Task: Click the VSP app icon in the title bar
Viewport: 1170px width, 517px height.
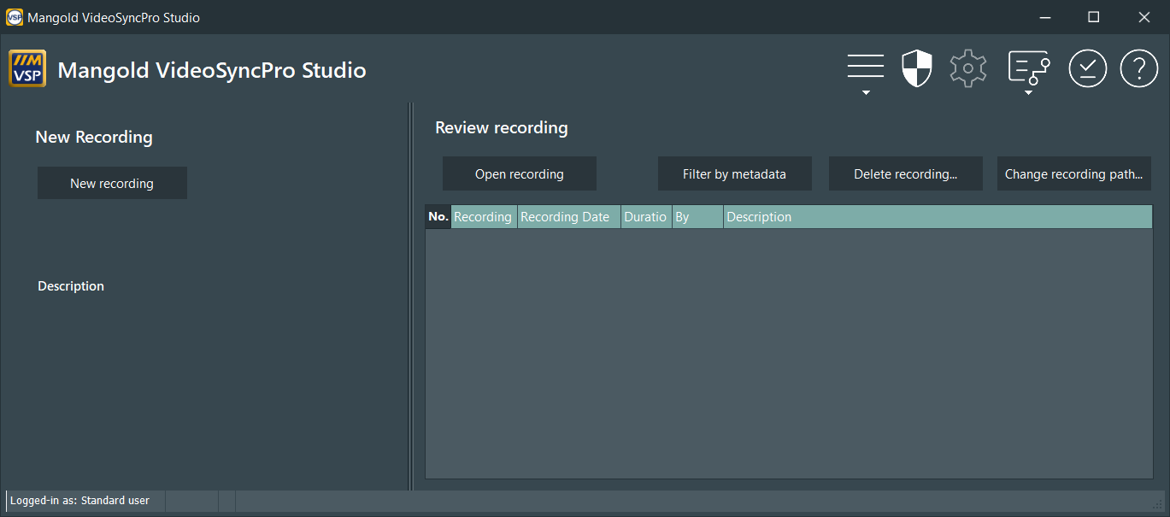Action: 15,17
